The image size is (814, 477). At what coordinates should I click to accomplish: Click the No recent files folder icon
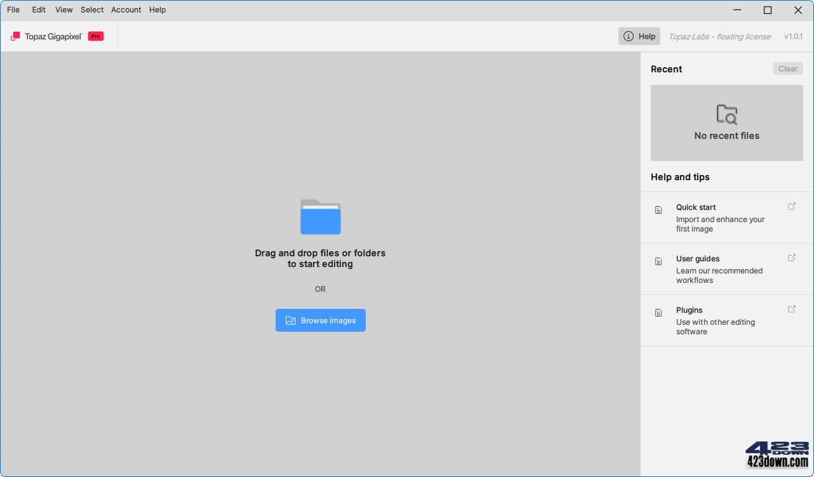tap(726, 114)
